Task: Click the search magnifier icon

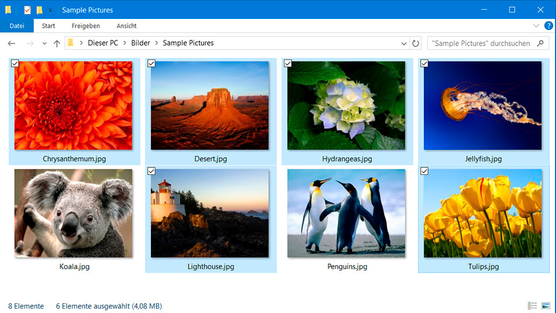Action: (x=540, y=43)
